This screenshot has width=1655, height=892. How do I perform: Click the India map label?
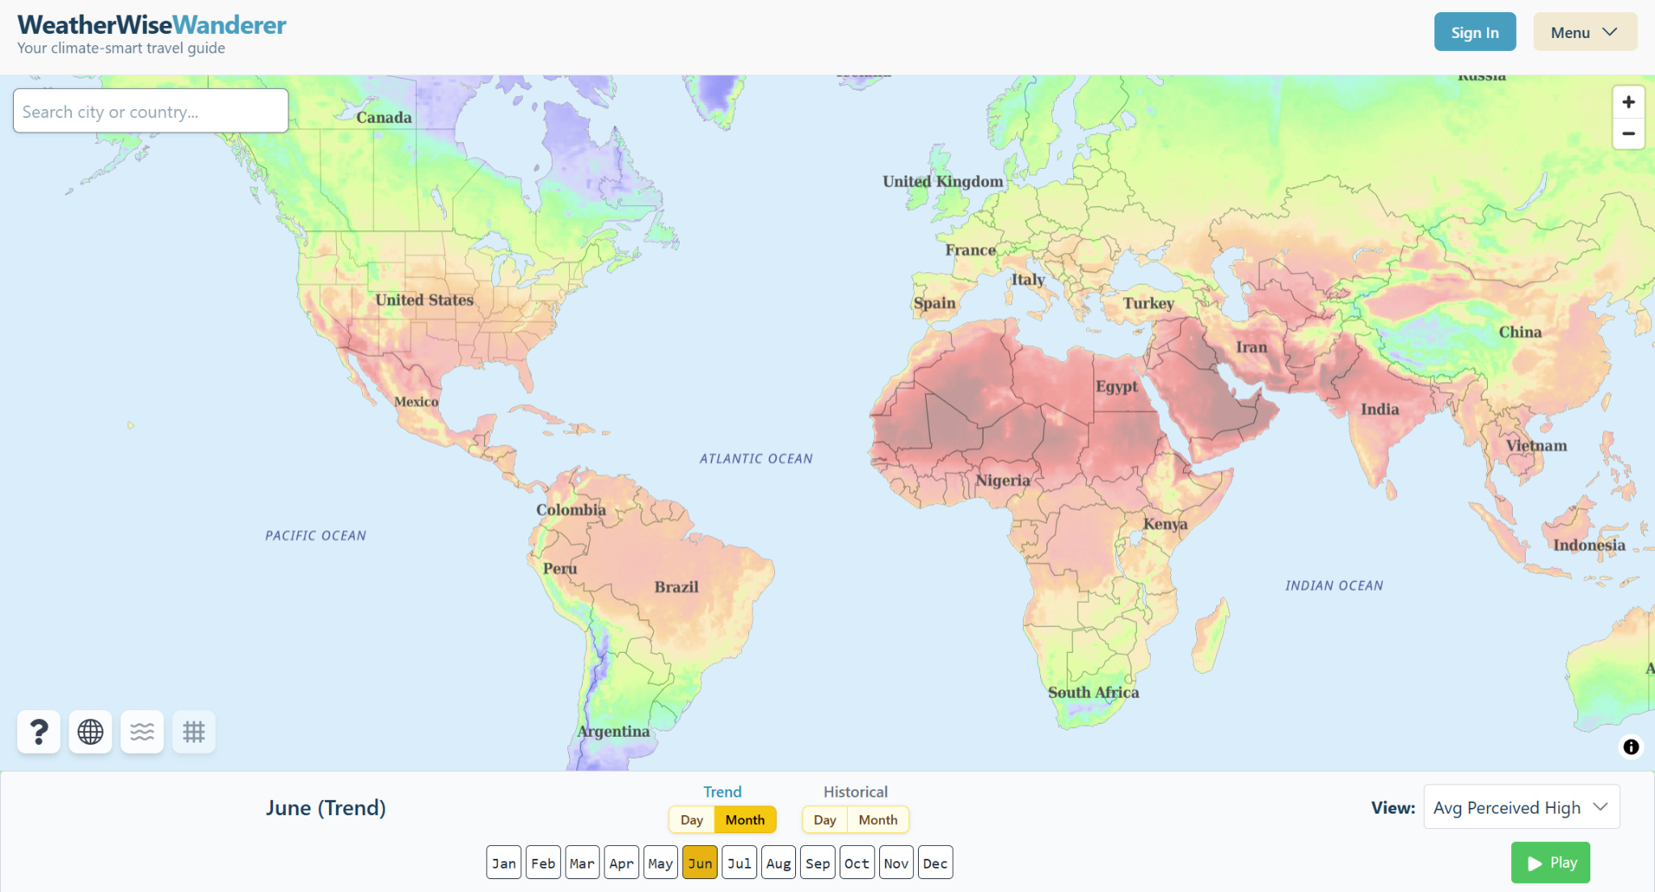pos(1379,409)
